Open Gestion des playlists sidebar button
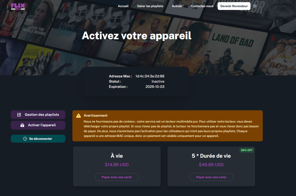Image resolution: width=296 pixels, height=196 pixels. pos(38,115)
